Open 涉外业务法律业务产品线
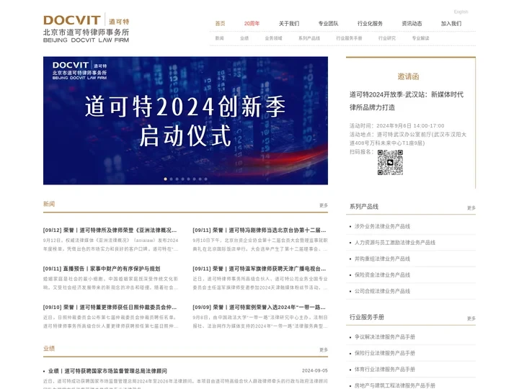Image resolution: width=519 pixels, height=389 pixels. point(382,227)
